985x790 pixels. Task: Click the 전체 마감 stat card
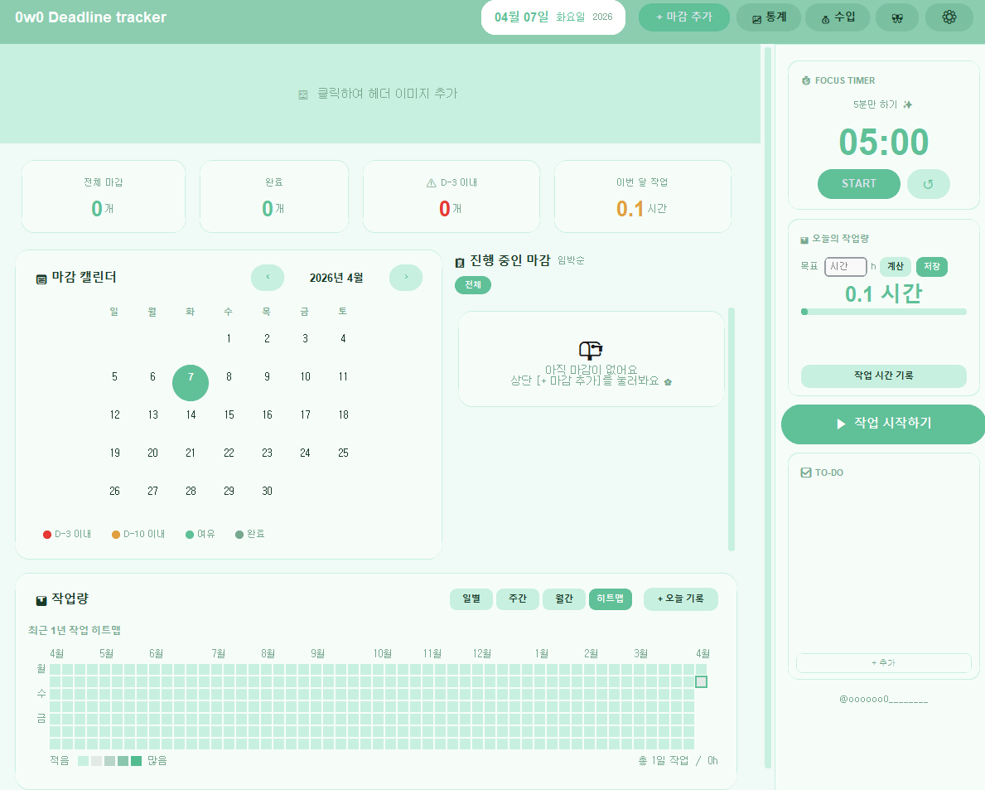click(104, 196)
